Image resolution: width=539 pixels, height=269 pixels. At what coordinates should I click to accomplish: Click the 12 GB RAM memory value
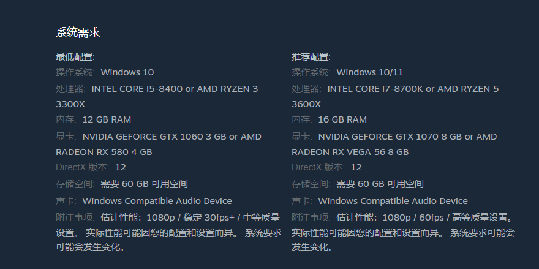pos(107,119)
